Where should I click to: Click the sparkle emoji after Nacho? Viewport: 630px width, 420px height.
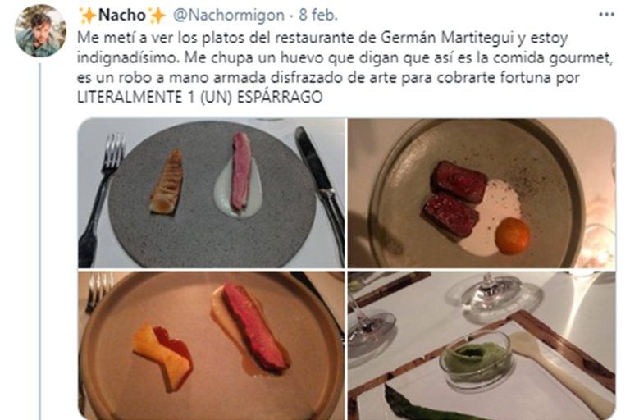coord(157,16)
